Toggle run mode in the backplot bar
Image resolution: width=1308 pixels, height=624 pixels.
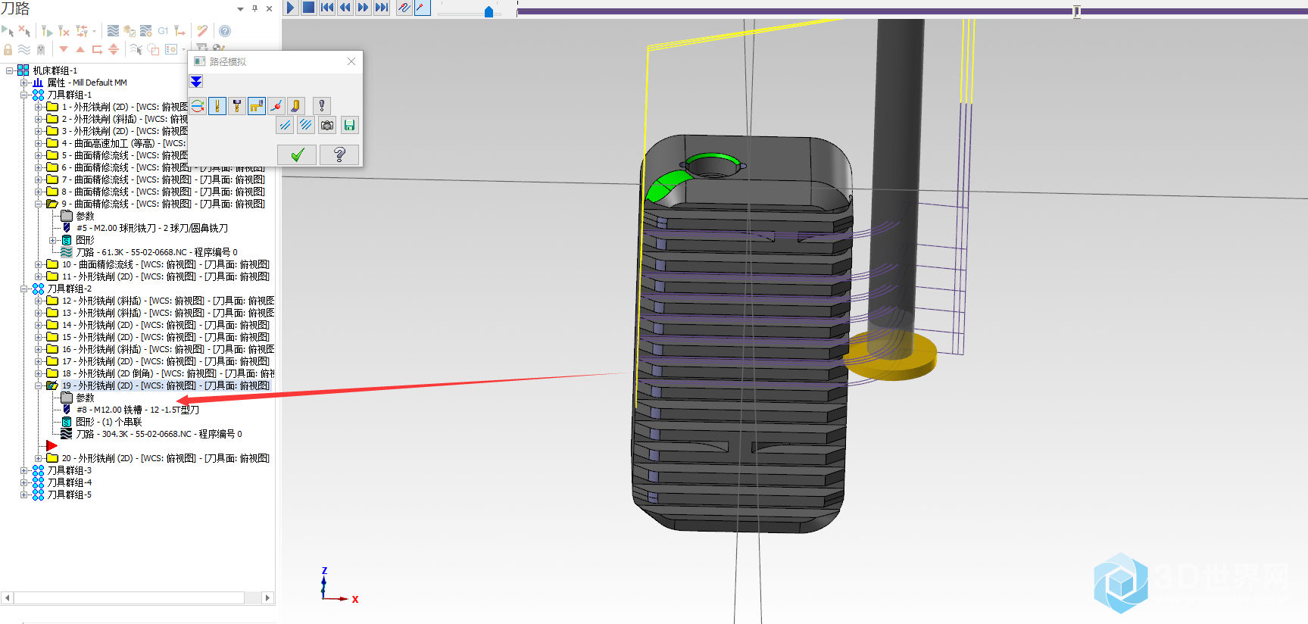tap(423, 8)
